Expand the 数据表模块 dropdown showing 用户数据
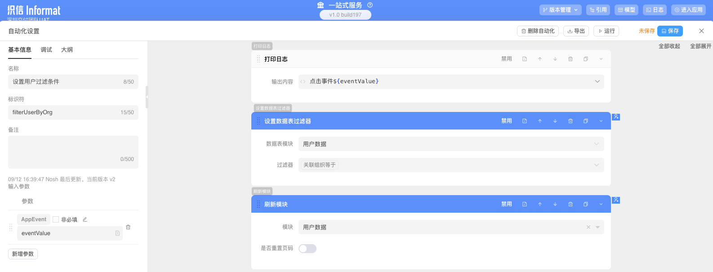 (x=451, y=144)
